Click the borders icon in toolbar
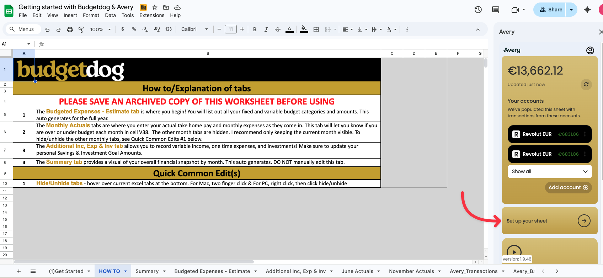This screenshot has height=278, width=603. (x=316, y=30)
